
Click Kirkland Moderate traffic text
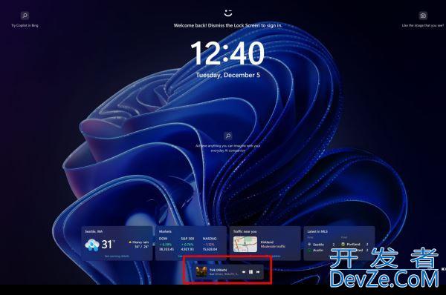[x=273, y=244]
